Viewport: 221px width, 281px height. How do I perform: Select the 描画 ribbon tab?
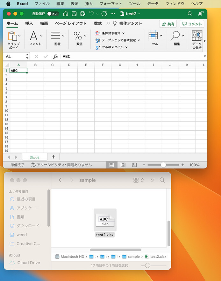point(44,23)
